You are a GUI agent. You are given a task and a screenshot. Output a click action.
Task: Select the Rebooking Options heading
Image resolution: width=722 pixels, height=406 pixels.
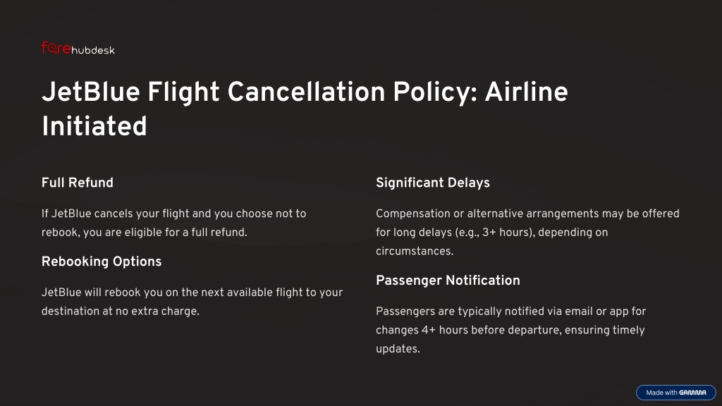point(102,262)
